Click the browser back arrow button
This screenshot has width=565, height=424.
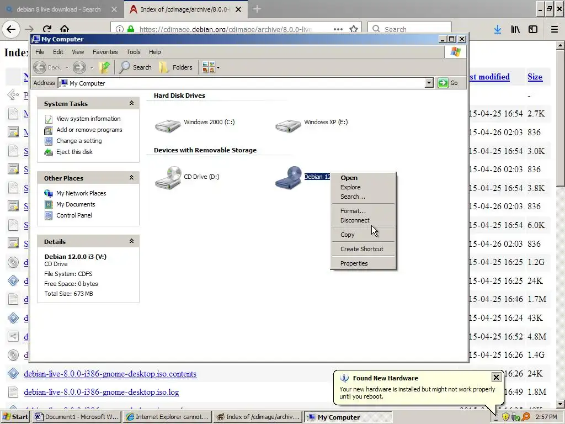11,29
